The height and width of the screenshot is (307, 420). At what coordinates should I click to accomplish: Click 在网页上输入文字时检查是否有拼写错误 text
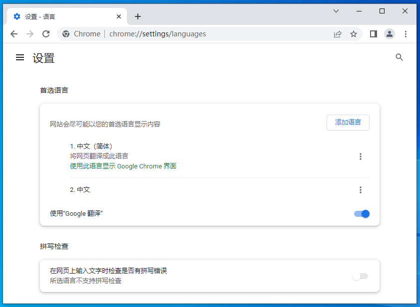[x=108, y=271]
